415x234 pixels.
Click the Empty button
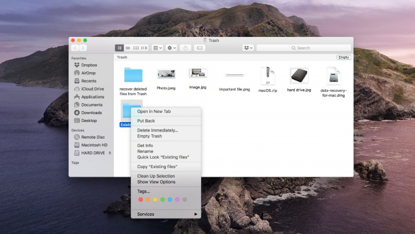point(343,57)
